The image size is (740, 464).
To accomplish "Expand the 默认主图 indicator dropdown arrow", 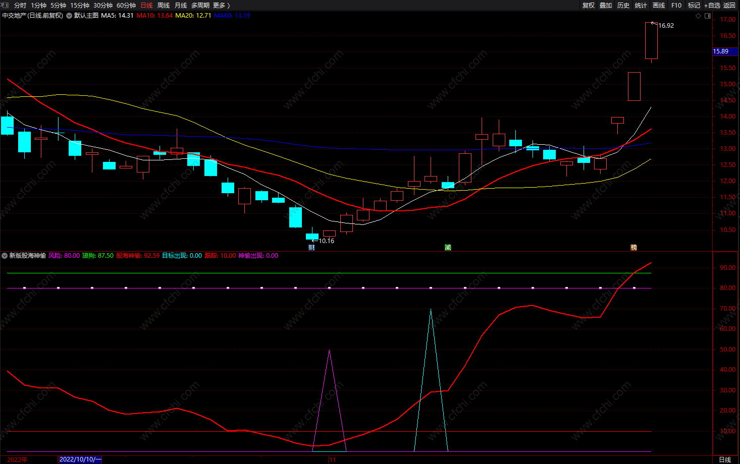I will point(69,16).
